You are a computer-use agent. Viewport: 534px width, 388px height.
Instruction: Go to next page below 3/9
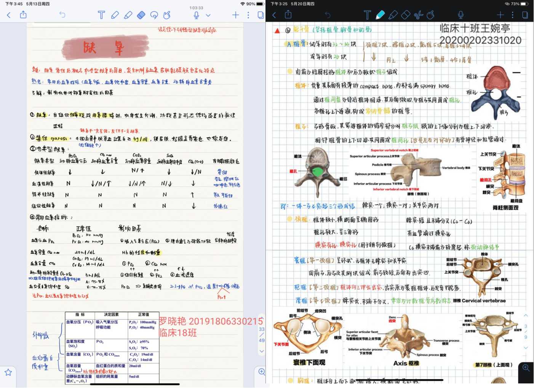tap(526, 348)
